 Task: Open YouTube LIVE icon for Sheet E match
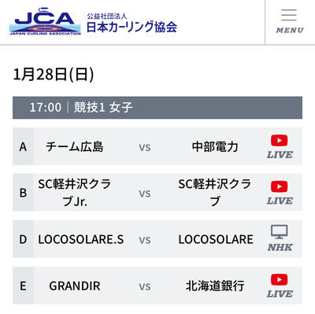click(x=280, y=286)
